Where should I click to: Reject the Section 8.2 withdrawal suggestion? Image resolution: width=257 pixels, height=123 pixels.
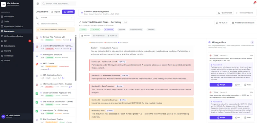247,85
